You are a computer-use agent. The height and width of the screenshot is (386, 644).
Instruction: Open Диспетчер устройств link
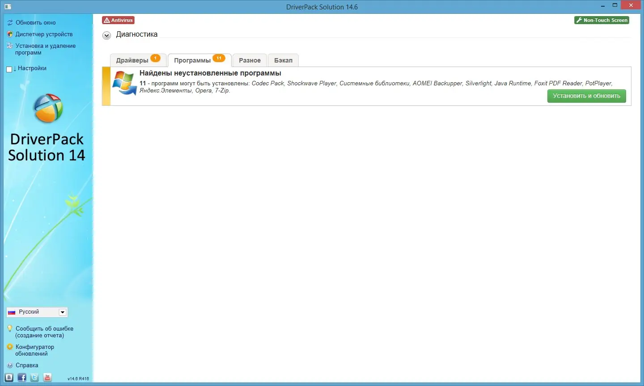[44, 34]
